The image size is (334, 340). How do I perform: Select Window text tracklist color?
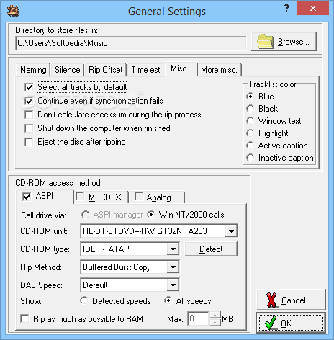click(x=250, y=121)
